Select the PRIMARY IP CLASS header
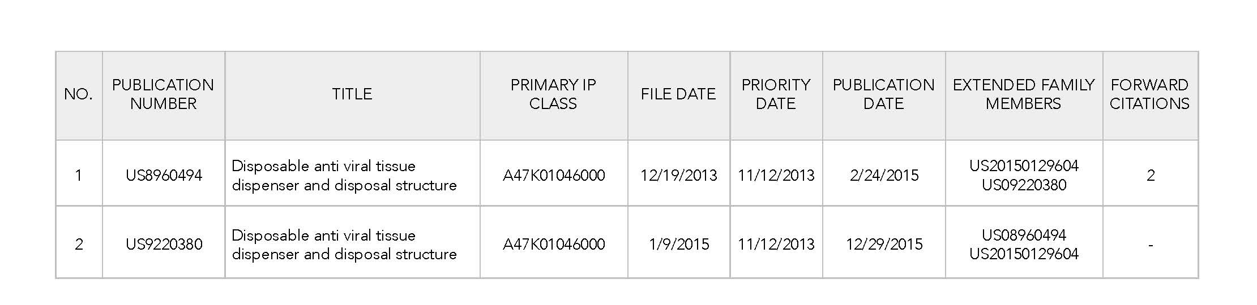 pos(553,94)
